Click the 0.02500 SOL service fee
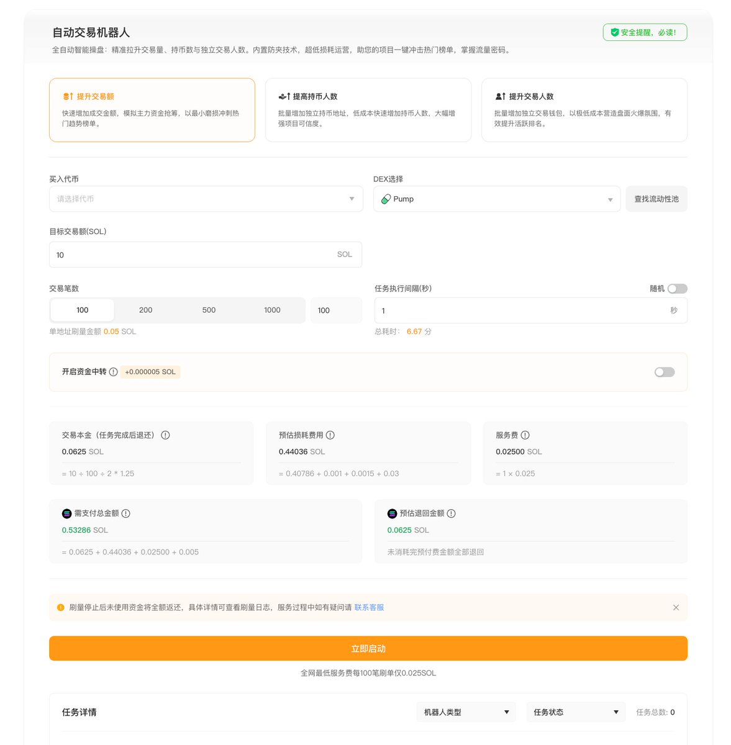 (x=519, y=452)
